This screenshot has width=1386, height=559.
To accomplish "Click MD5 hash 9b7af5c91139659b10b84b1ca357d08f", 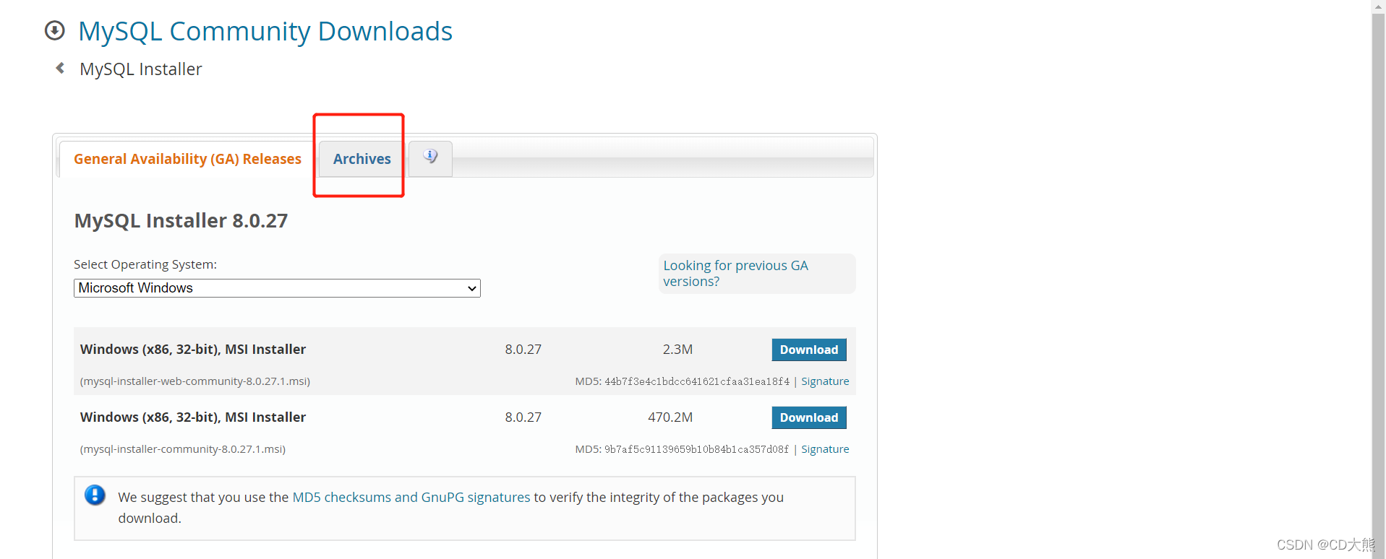I will pyautogui.click(x=697, y=449).
